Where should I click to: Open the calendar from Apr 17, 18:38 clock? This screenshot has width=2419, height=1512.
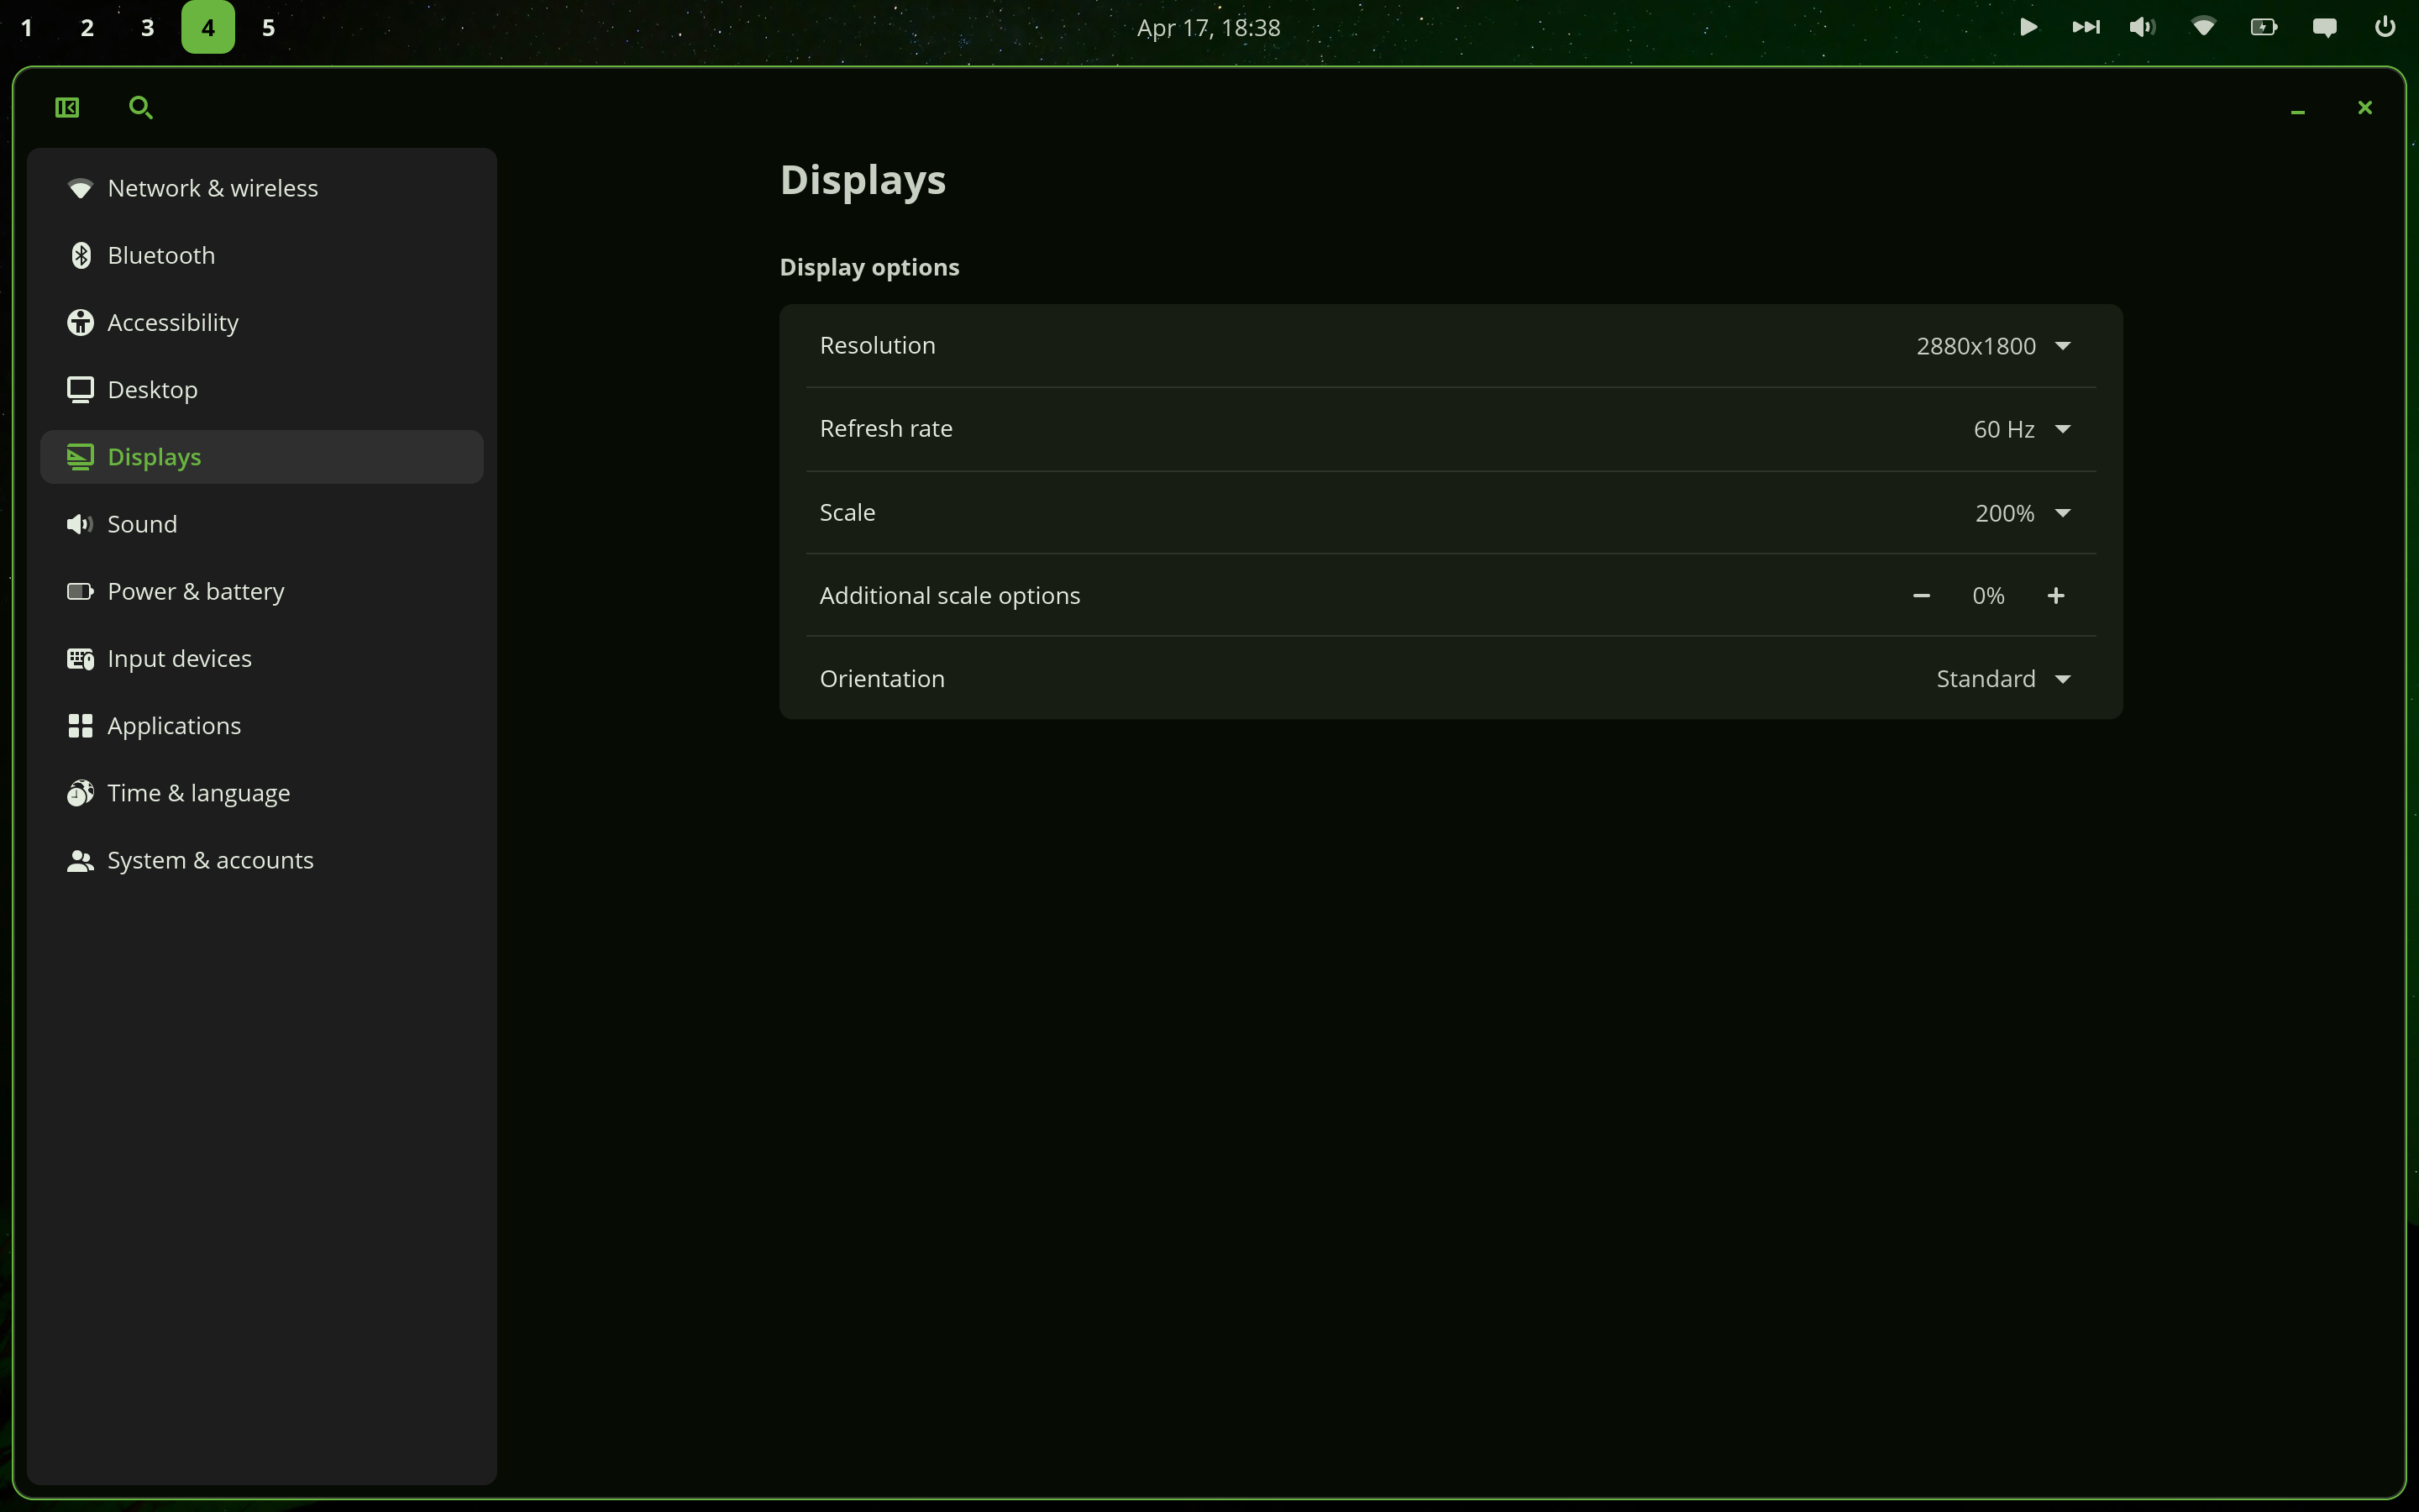click(1209, 27)
